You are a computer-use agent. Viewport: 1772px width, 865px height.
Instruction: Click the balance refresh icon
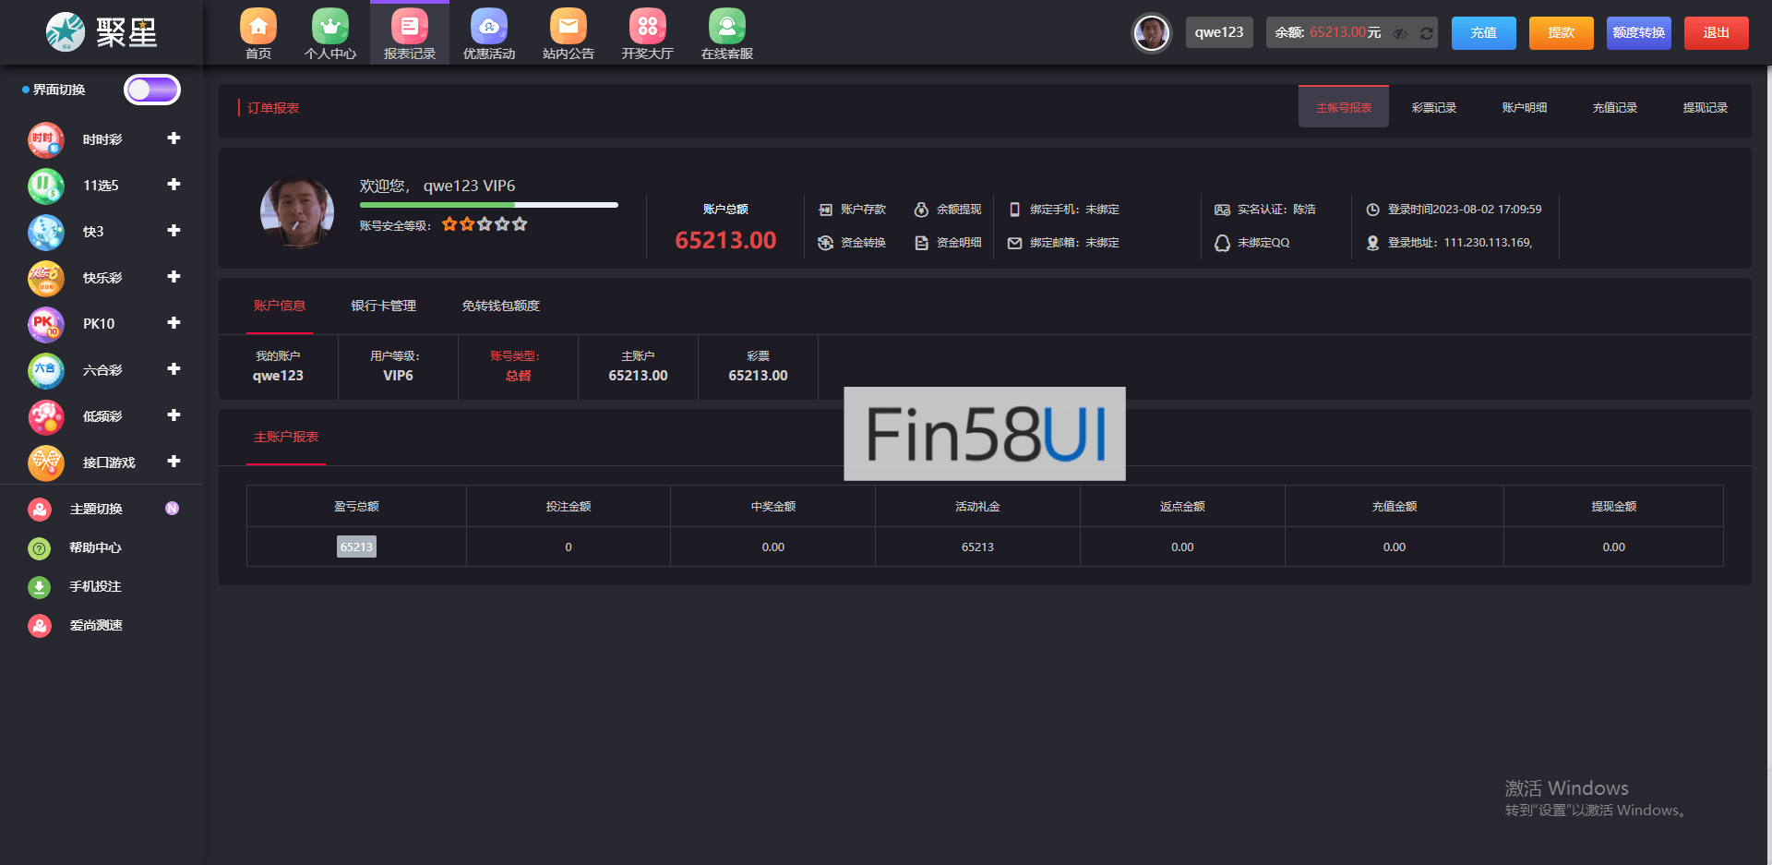click(1426, 33)
